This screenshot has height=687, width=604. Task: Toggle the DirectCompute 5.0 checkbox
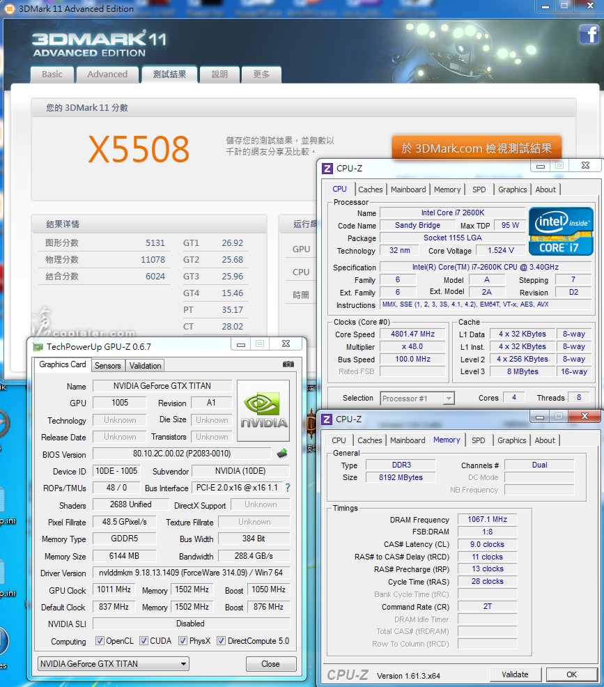pos(222,641)
